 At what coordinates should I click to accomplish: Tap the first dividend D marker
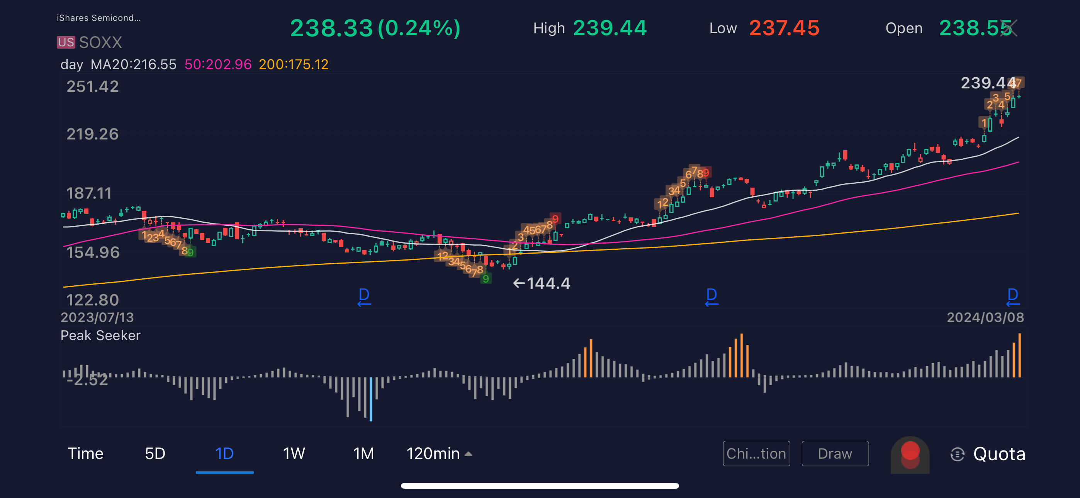pyautogui.click(x=364, y=296)
